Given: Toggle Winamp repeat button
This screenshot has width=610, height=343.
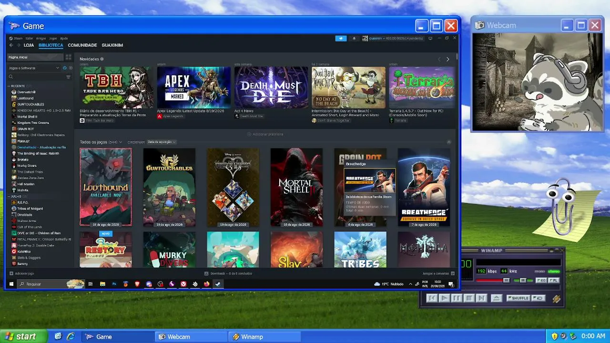Looking at the screenshot, I should click(x=538, y=298).
